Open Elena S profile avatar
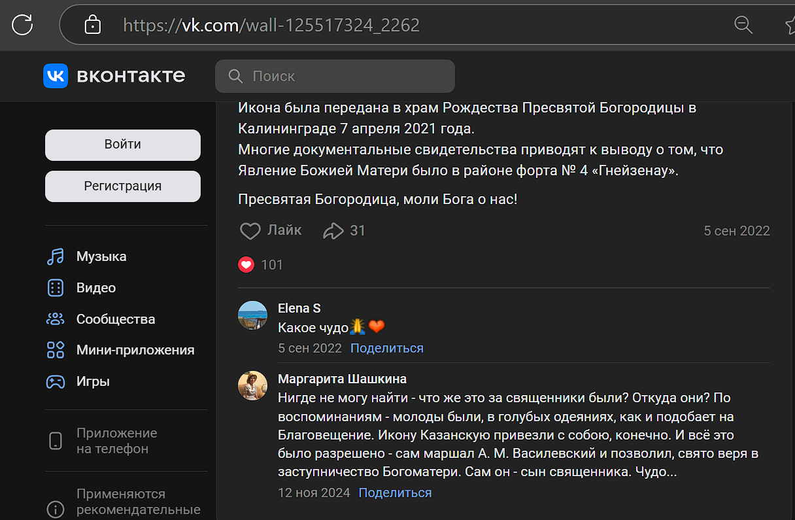The image size is (795, 520). 252,315
